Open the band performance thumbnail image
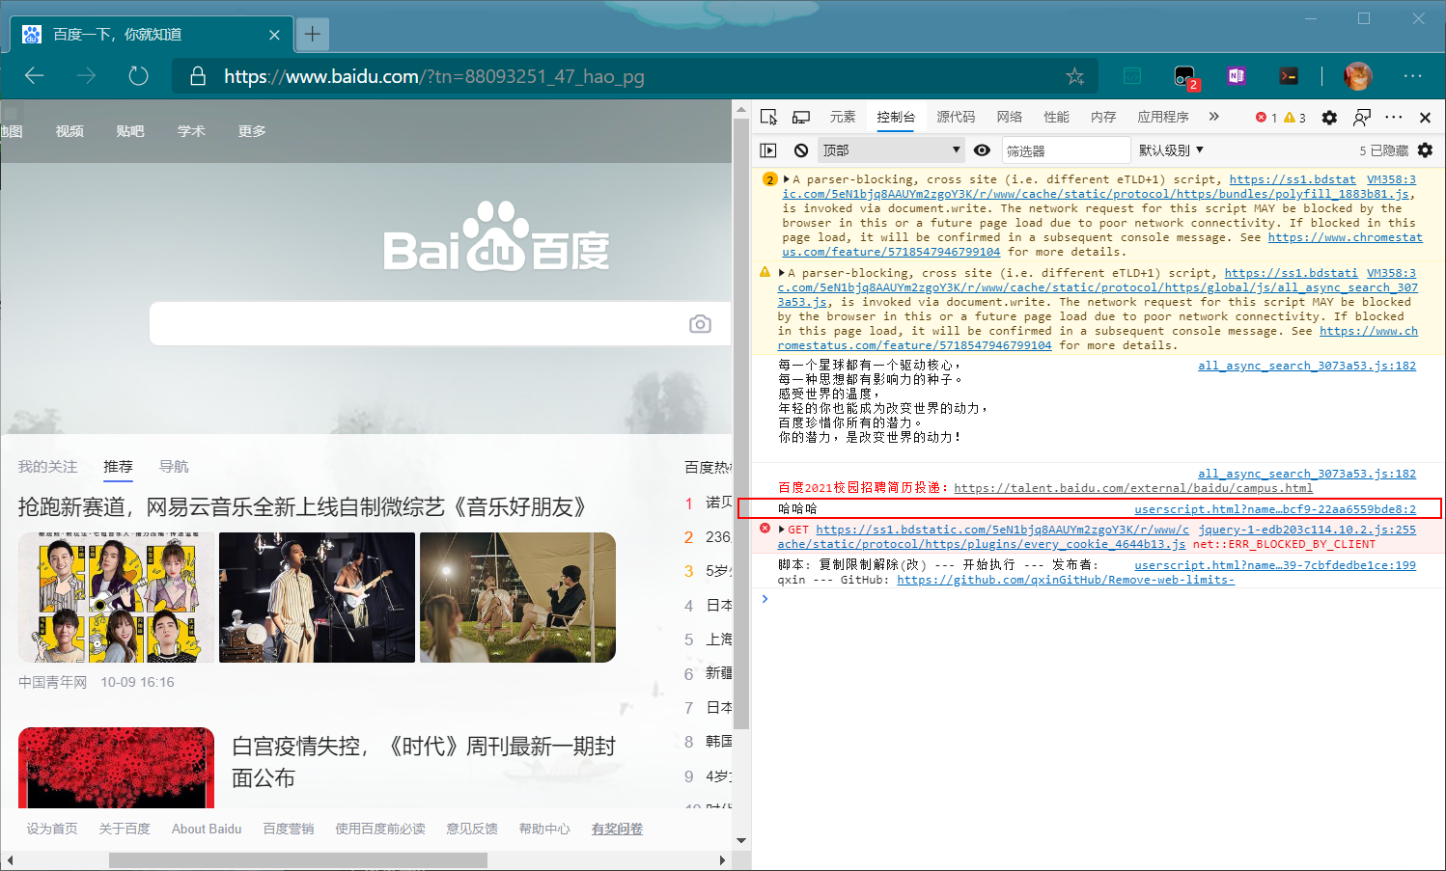The height and width of the screenshot is (871, 1446). 317,597
